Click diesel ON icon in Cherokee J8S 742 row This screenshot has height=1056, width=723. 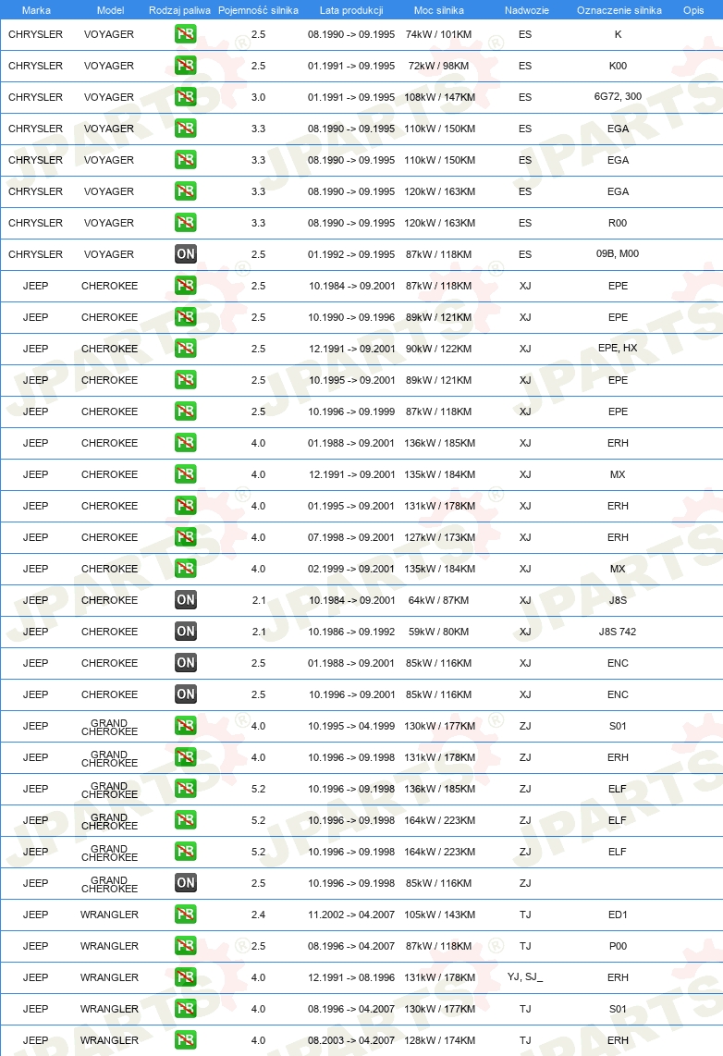(x=185, y=631)
